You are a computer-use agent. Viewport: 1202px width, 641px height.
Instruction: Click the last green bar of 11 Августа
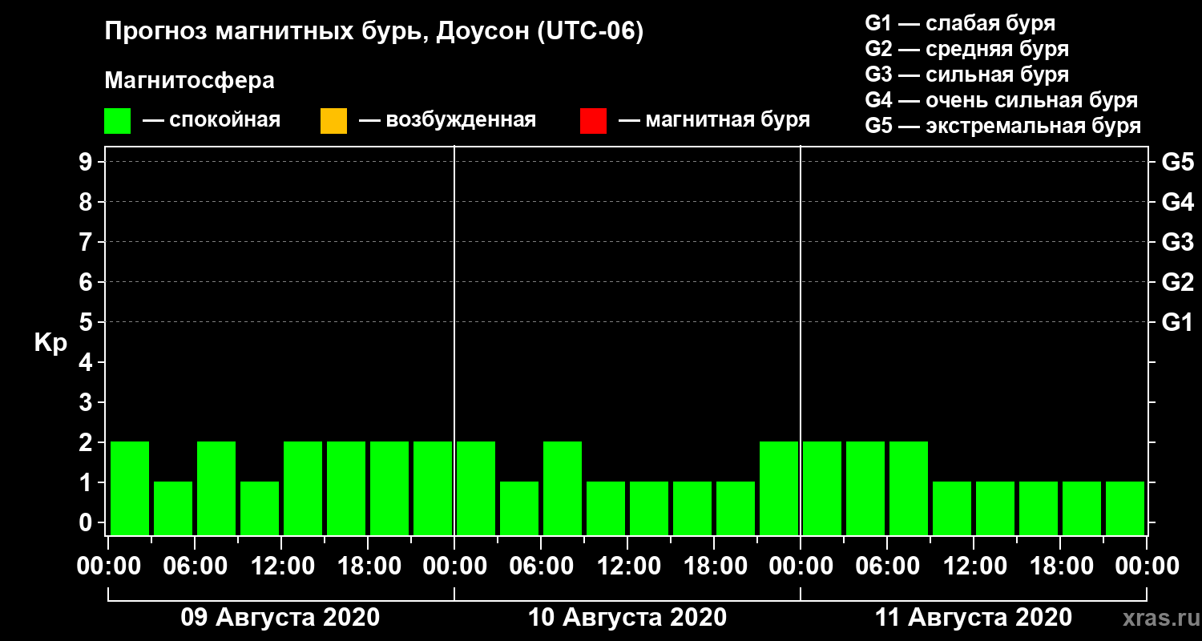1125,508
